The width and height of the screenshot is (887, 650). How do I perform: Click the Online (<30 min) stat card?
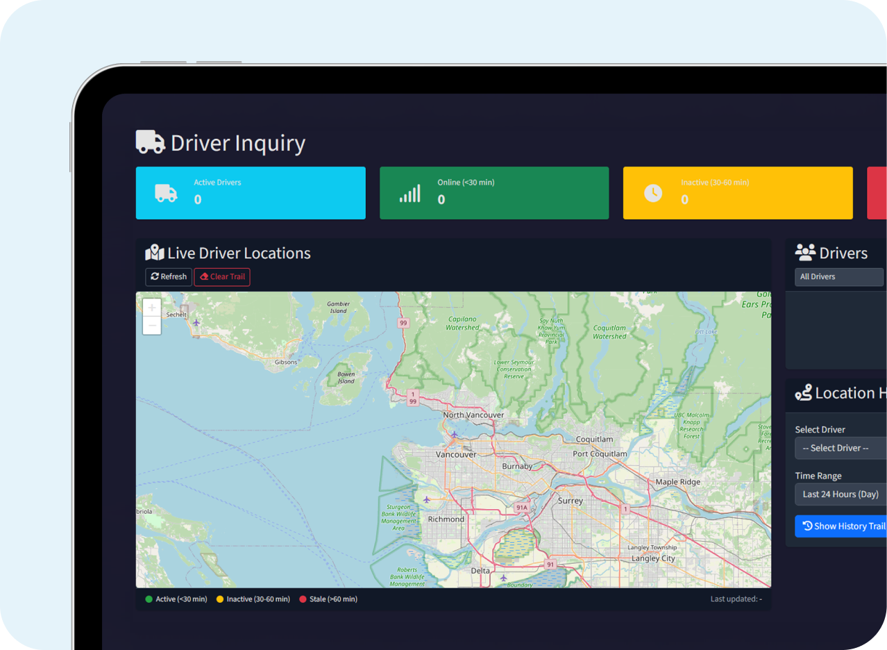[494, 193]
